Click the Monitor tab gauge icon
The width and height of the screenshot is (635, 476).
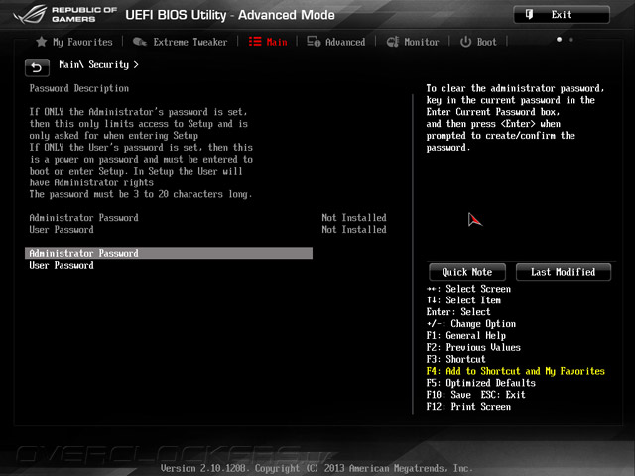click(x=393, y=42)
